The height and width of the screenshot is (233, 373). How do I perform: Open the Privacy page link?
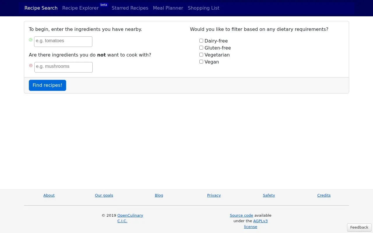(214, 195)
